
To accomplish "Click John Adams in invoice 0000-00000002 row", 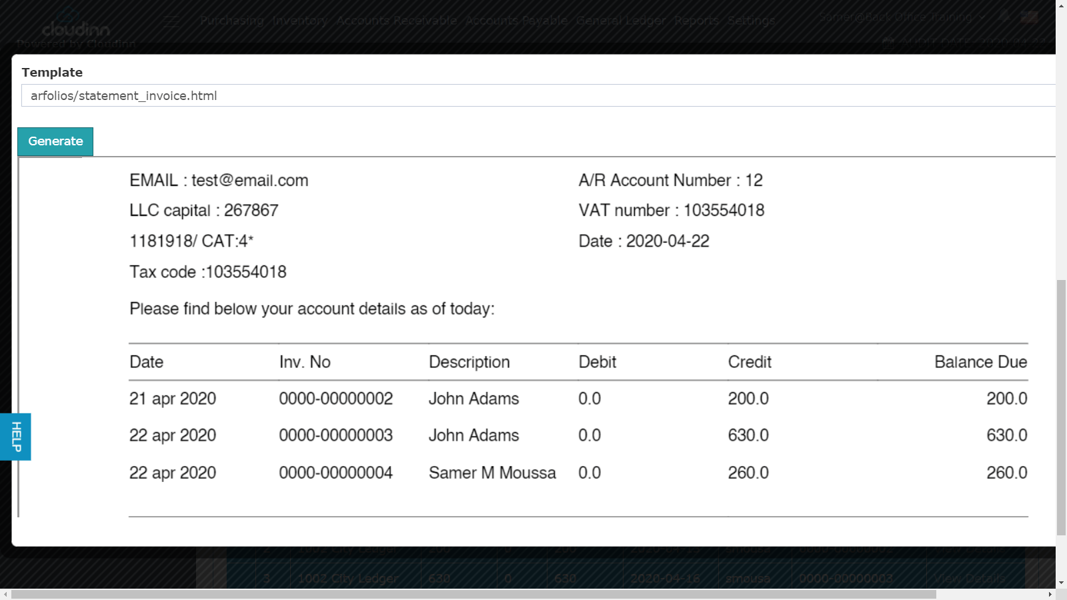I will coord(473,399).
